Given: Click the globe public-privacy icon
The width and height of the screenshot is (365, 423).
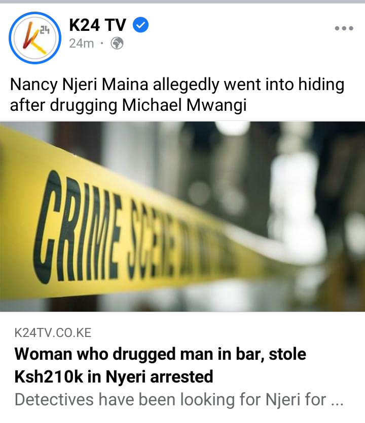Looking at the screenshot, I should [117, 43].
